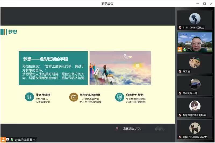The height and width of the screenshot is (143, 215).
Task: Click the 你有什么梦想 chart icon on slide
Action: point(120,97)
